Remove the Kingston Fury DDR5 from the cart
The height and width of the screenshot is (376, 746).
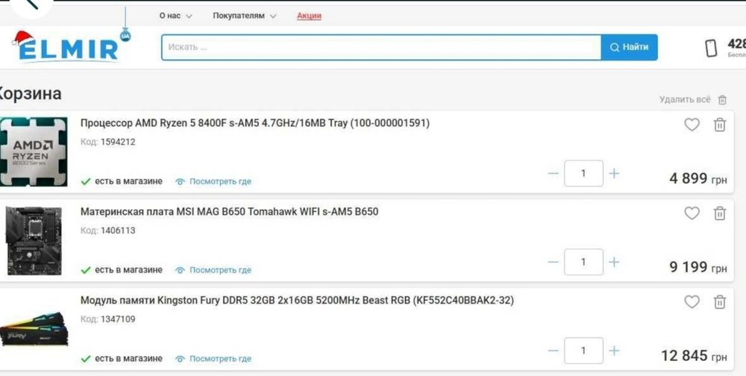coord(720,301)
